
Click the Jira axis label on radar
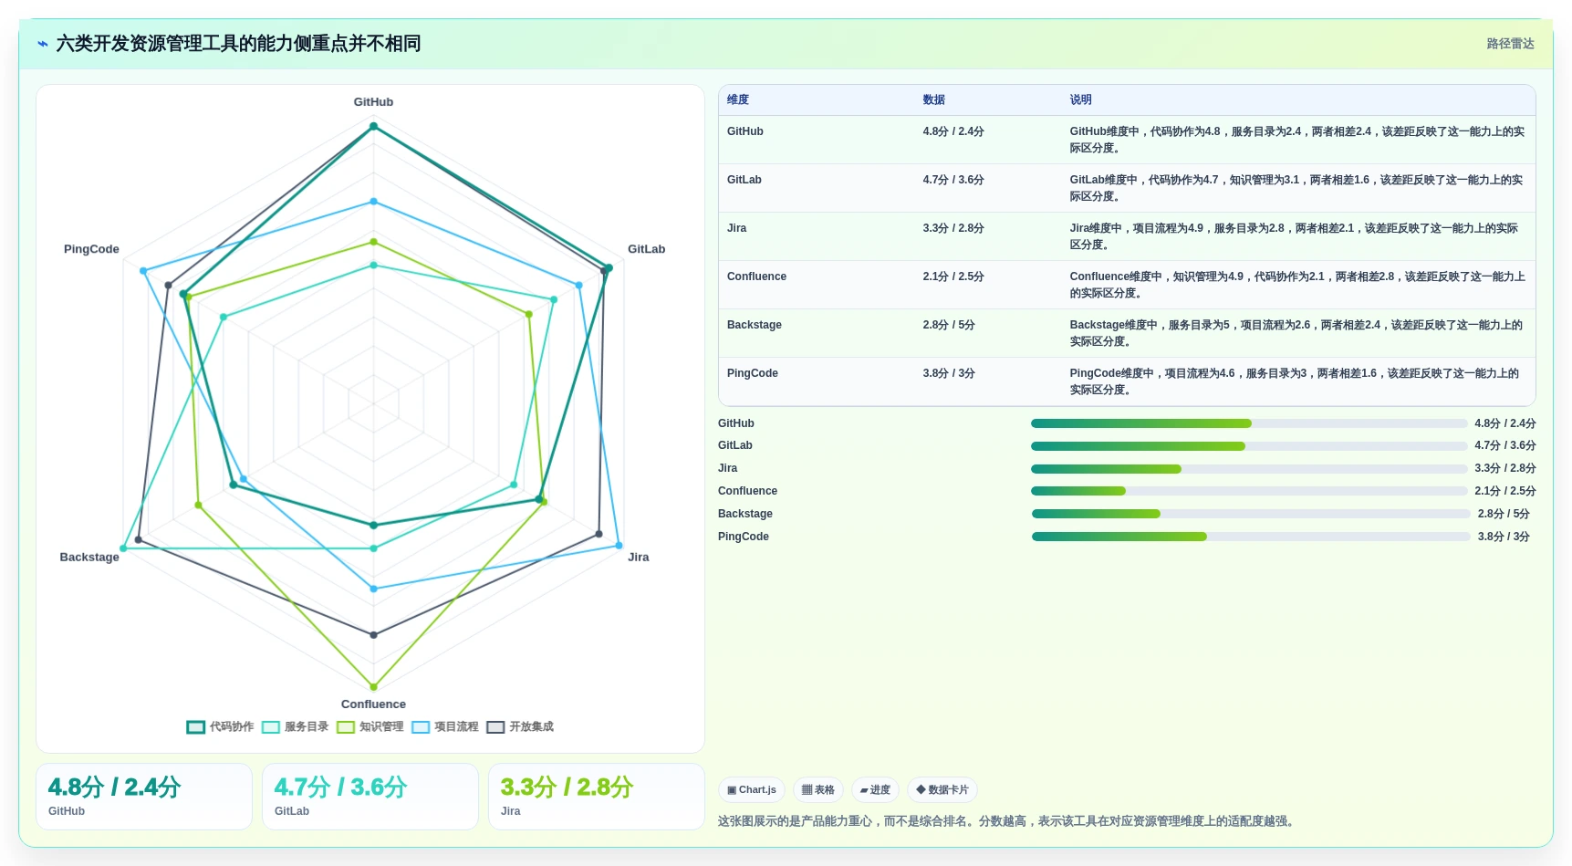[x=639, y=558]
